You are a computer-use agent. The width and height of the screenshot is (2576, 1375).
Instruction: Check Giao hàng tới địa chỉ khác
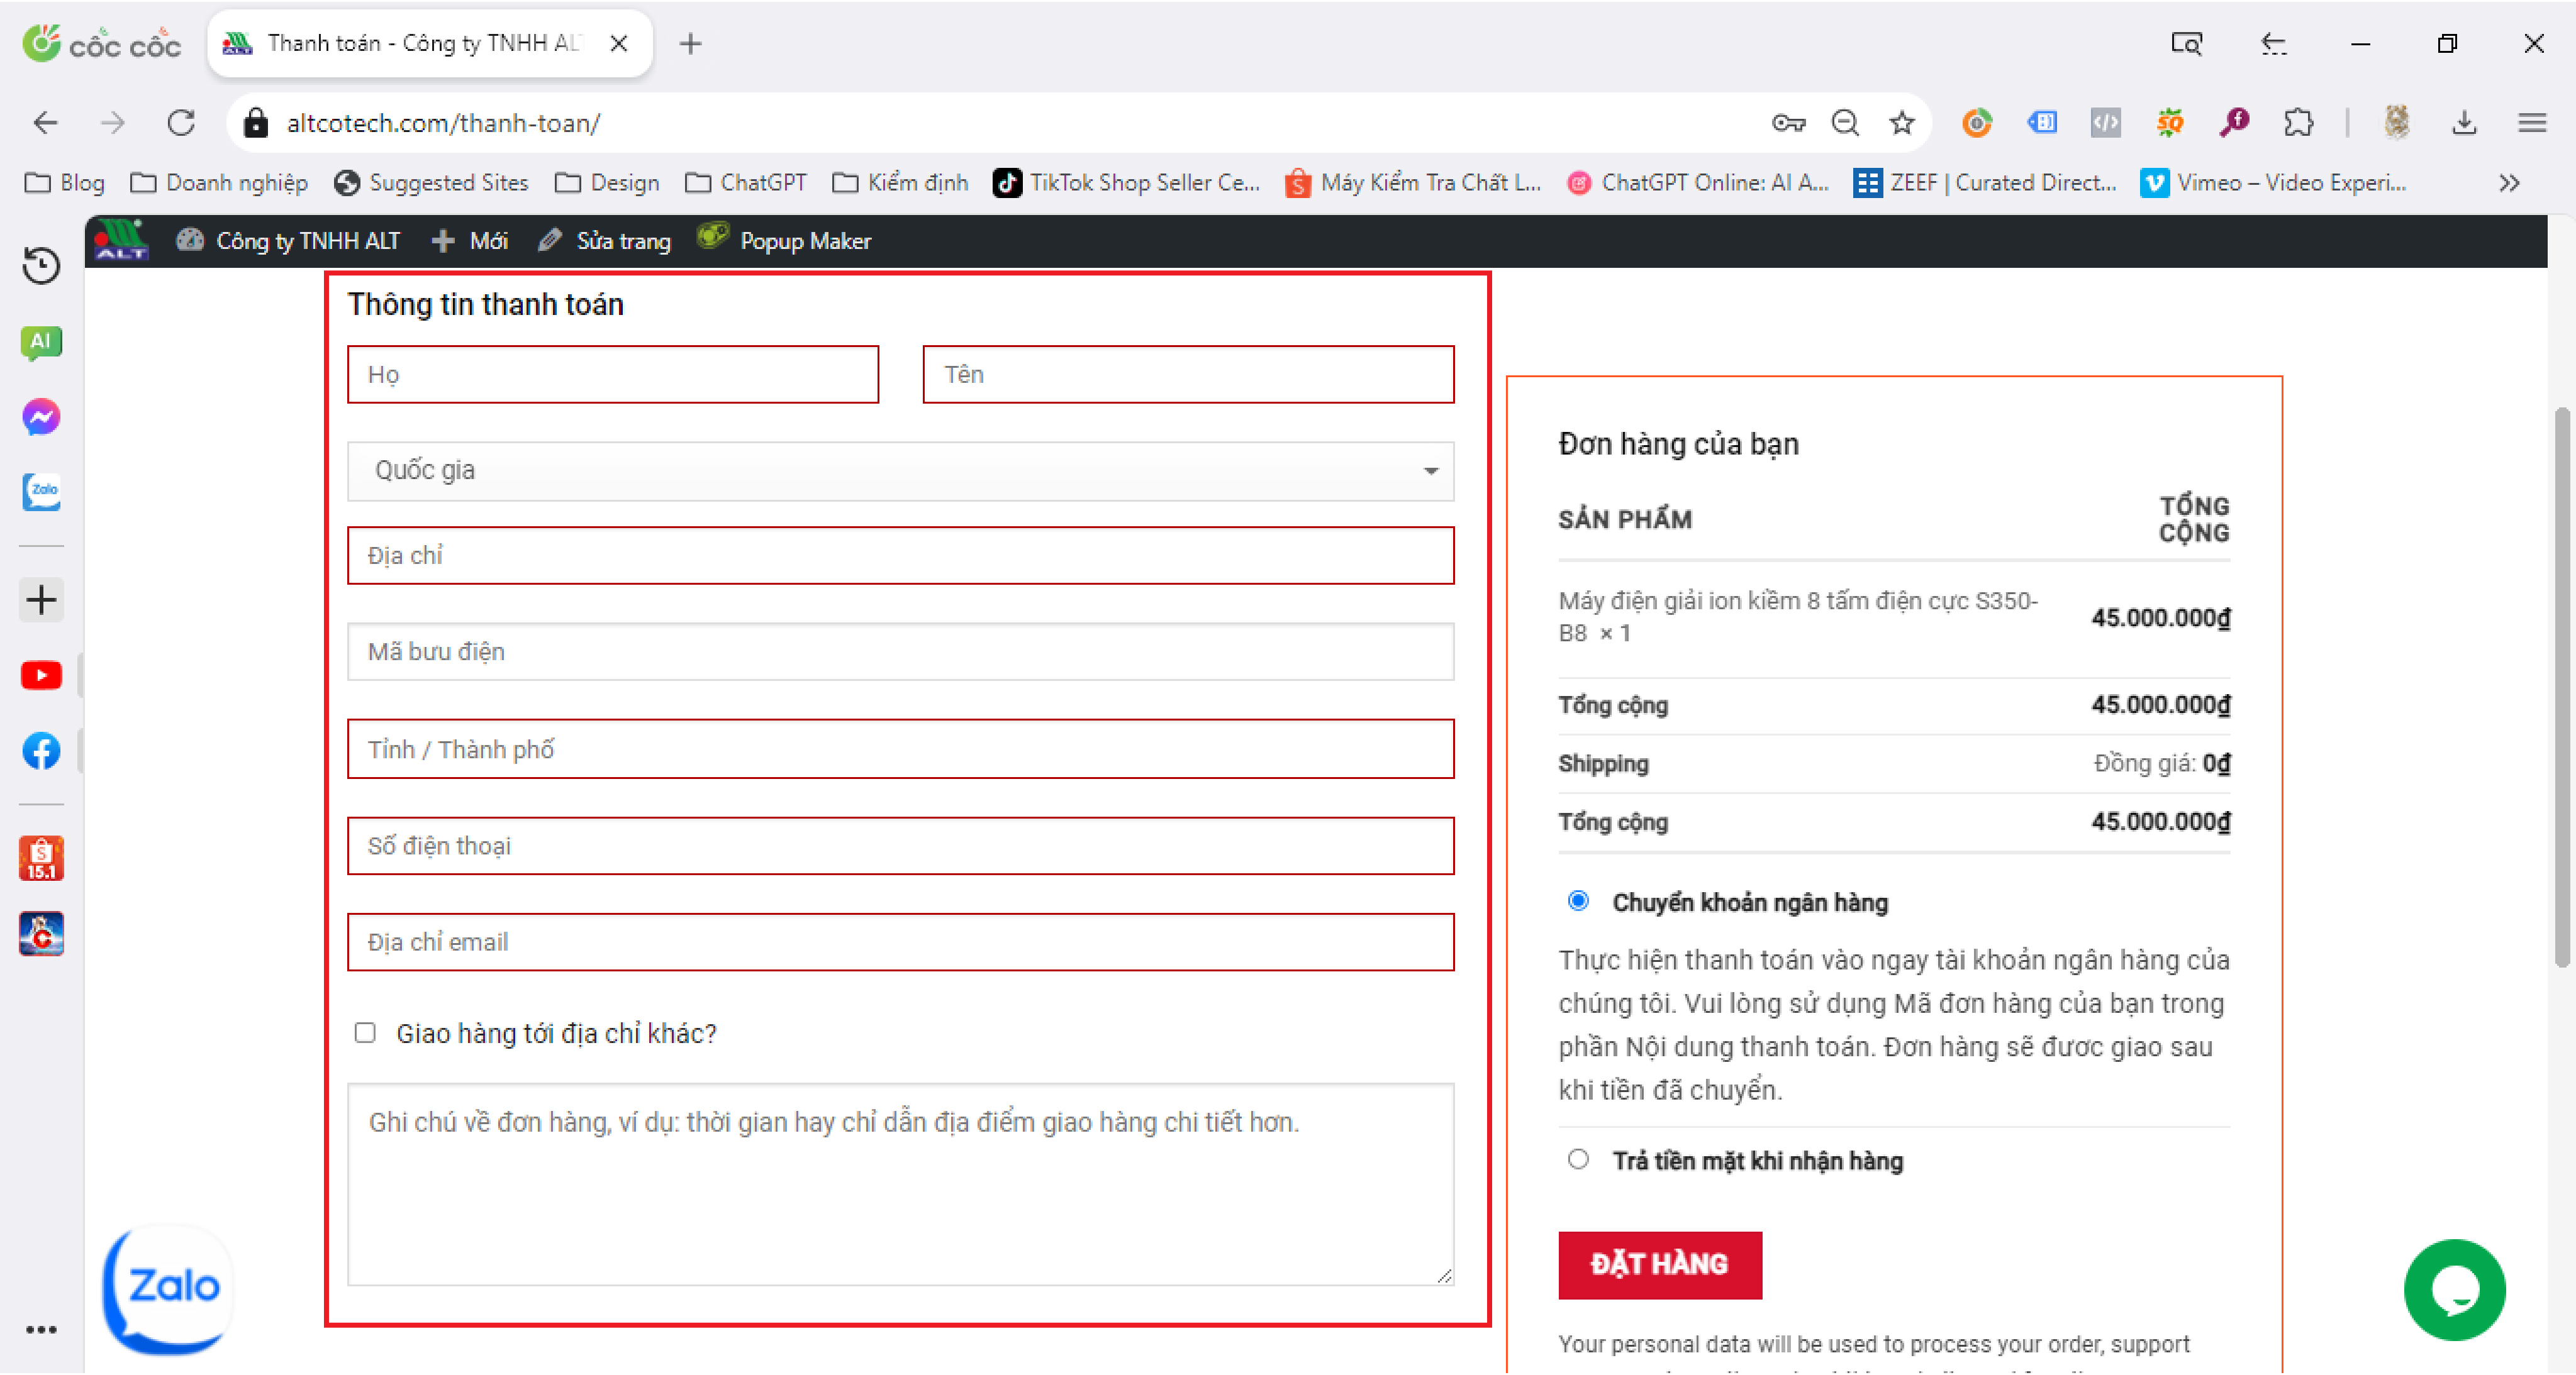365,1033
